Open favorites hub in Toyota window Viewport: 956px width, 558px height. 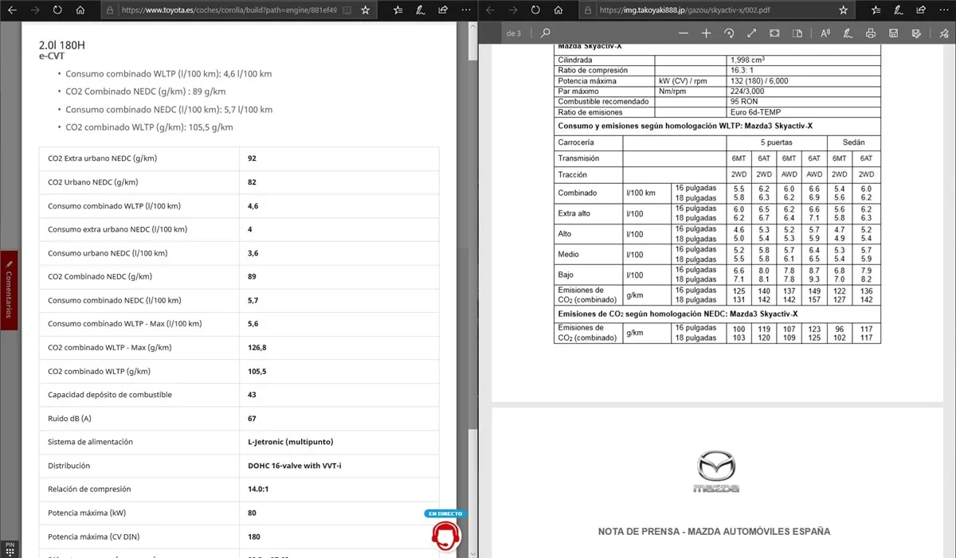(x=396, y=10)
